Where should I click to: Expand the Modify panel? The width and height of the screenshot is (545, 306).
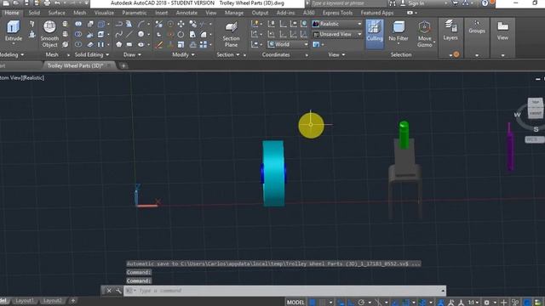click(184, 54)
